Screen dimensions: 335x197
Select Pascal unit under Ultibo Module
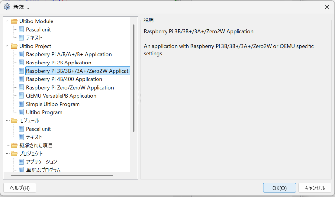point(39,29)
